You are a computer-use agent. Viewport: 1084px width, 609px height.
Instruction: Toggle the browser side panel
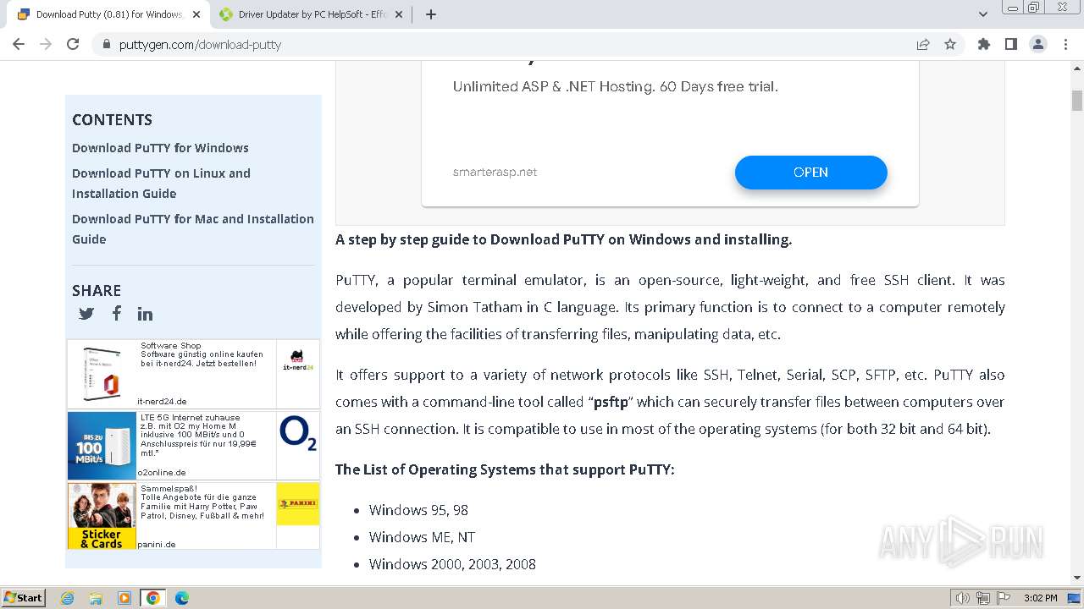tap(1010, 44)
